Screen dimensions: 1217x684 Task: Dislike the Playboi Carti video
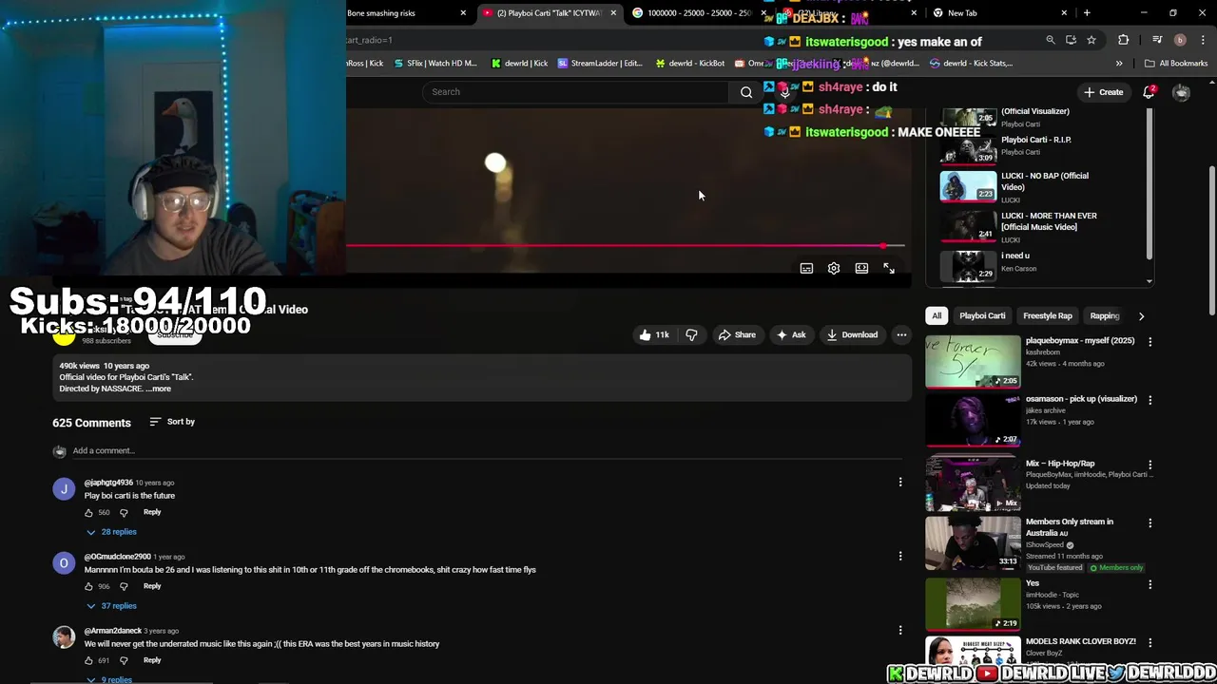(x=691, y=334)
